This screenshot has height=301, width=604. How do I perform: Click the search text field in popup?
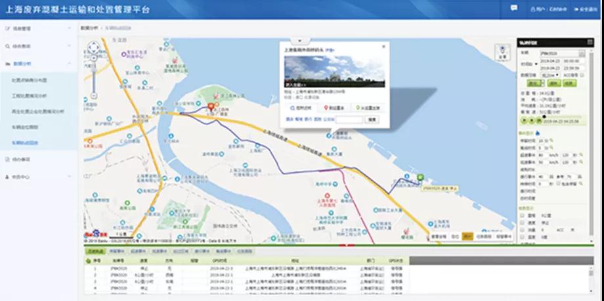point(348,120)
